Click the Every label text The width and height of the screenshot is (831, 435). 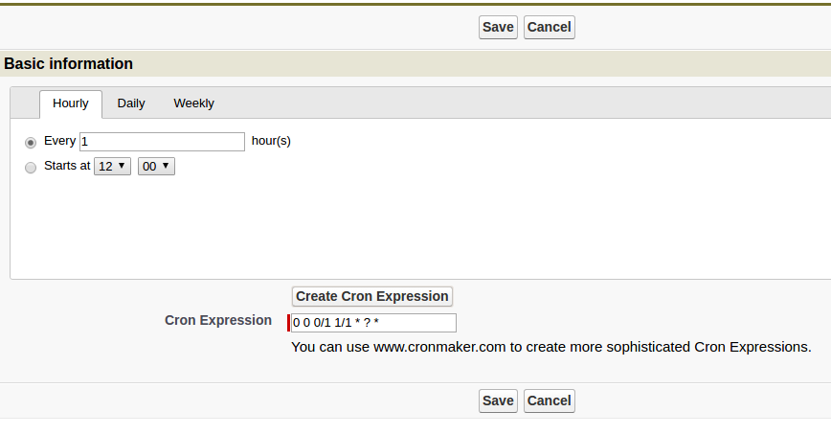coord(60,141)
